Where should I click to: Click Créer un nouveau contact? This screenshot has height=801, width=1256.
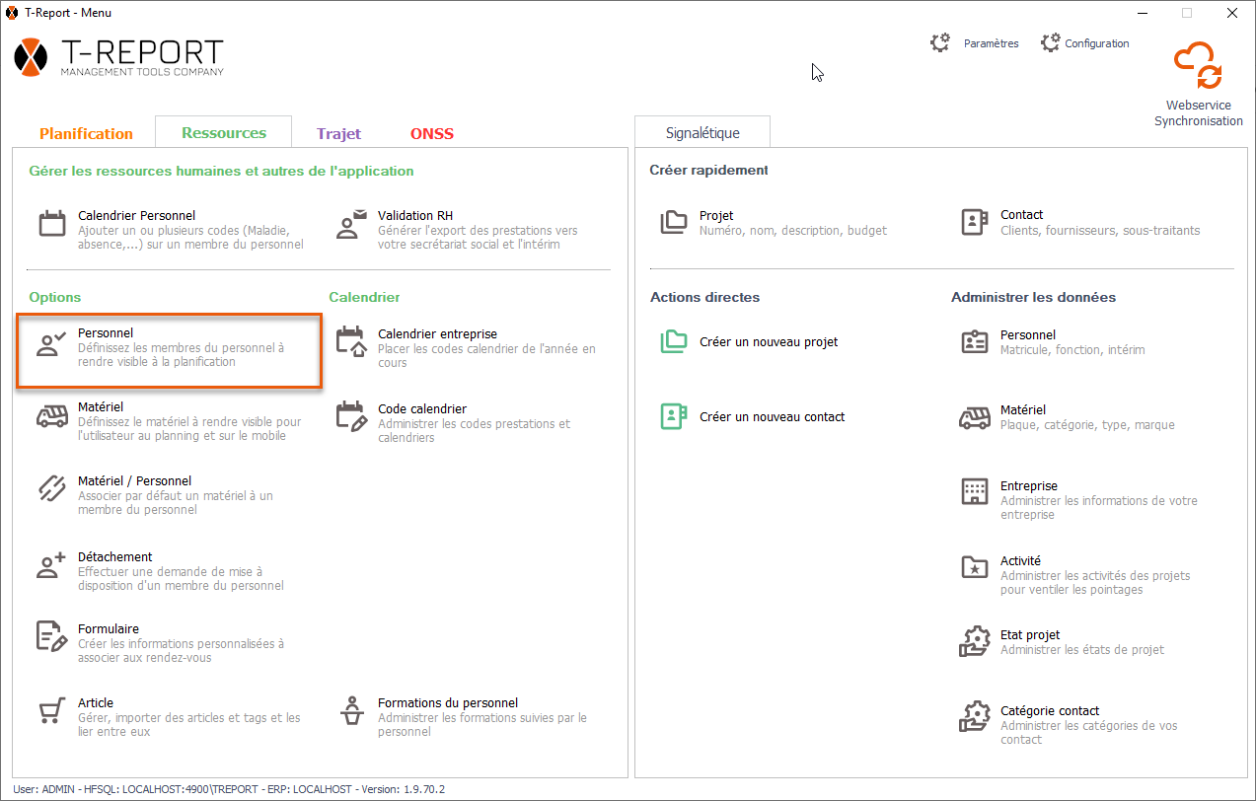click(x=772, y=417)
